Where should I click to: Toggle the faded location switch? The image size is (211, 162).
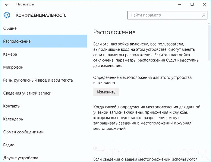tap(99, 148)
